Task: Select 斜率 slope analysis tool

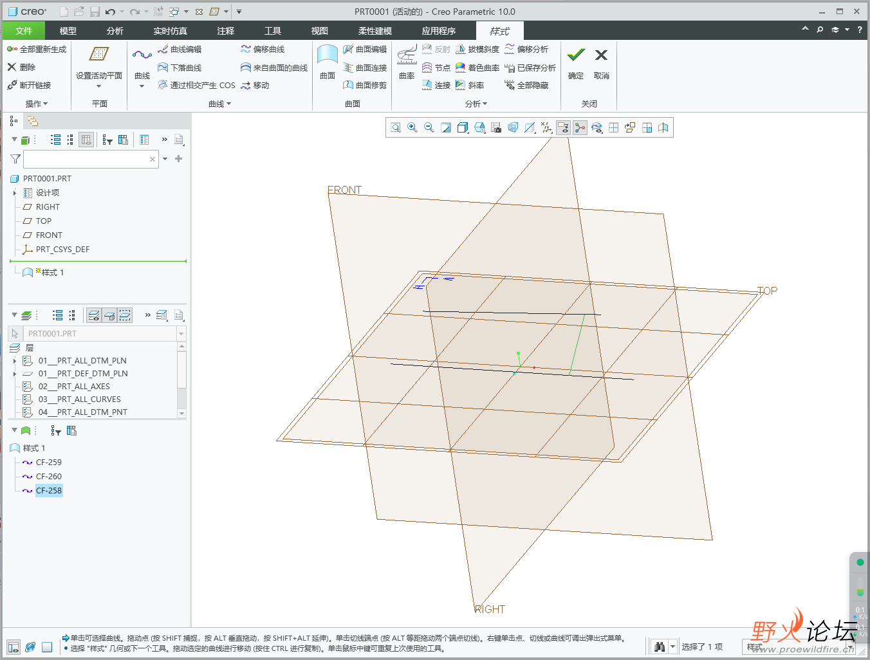Action: pos(470,85)
